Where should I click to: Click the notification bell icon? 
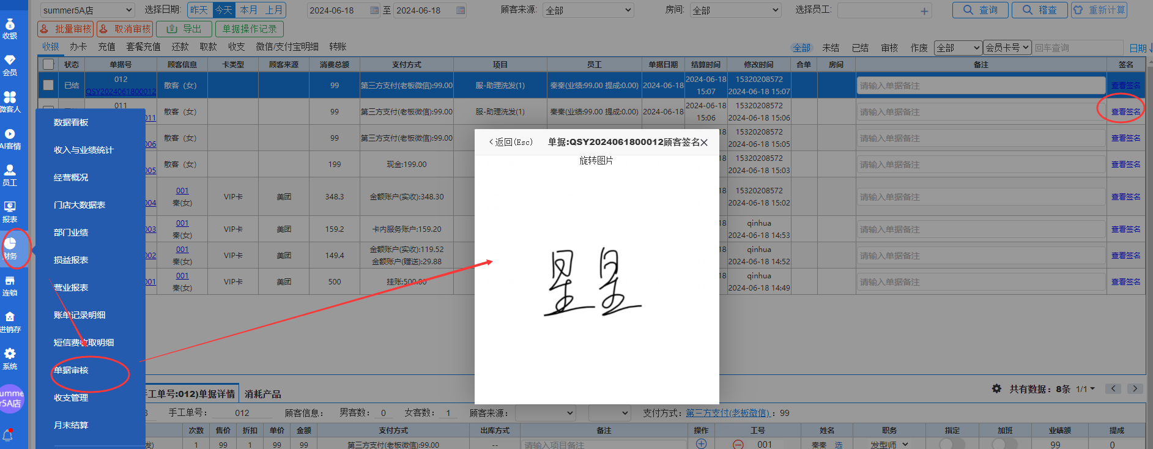click(x=9, y=435)
